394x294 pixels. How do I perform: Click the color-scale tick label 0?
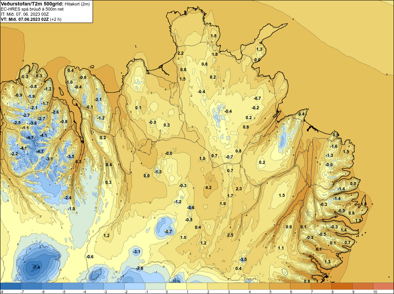point(167,292)
